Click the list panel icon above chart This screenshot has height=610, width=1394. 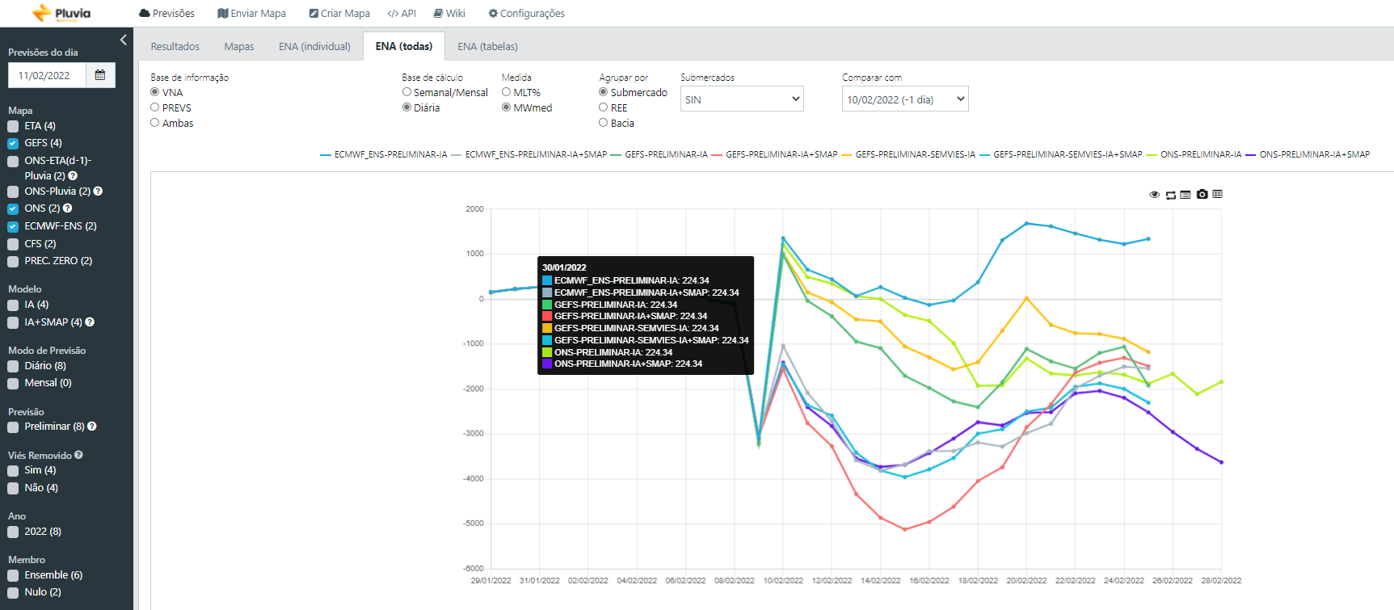1186,195
